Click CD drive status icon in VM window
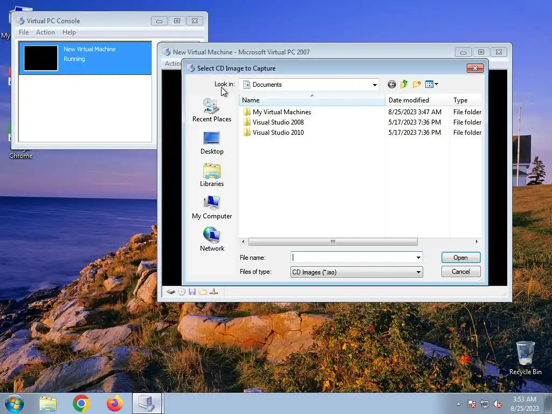 (182, 292)
